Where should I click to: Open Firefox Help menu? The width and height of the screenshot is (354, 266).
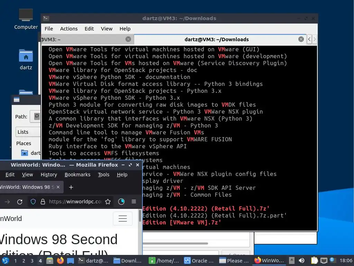122,175
